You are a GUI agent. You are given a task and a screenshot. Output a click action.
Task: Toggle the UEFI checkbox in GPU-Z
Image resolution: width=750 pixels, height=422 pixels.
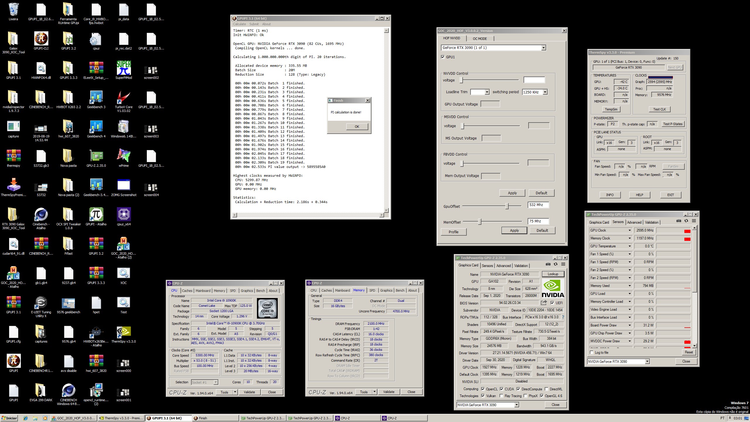552,303
